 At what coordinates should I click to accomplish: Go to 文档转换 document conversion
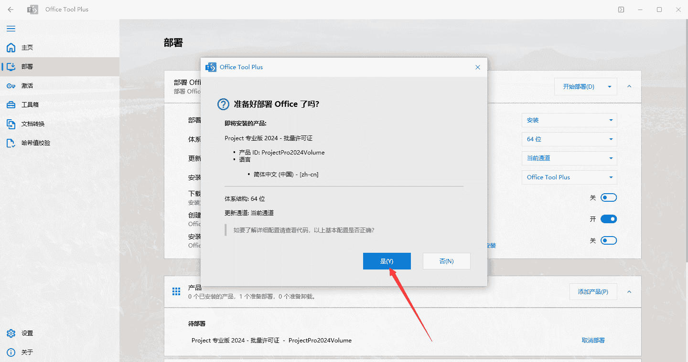pos(60,124)
